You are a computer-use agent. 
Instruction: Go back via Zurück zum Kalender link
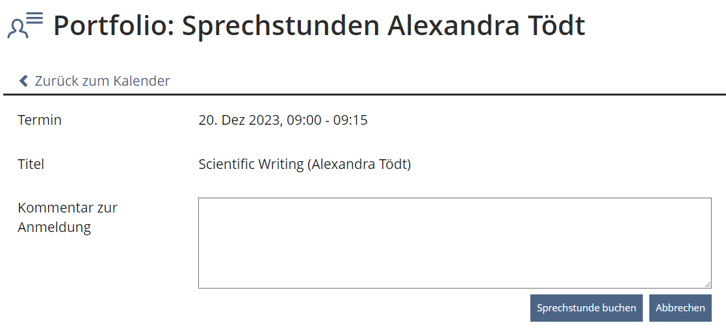(102, 81)
